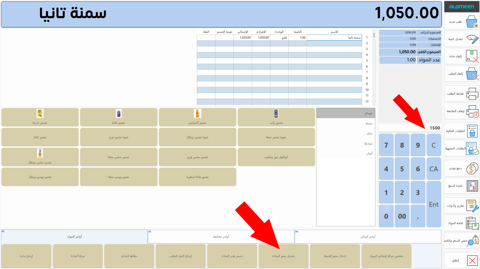This screenshot has height=269, width=480.
Task: Switch to the F3 miscellaneous commands tab
Action: point(221,237)
